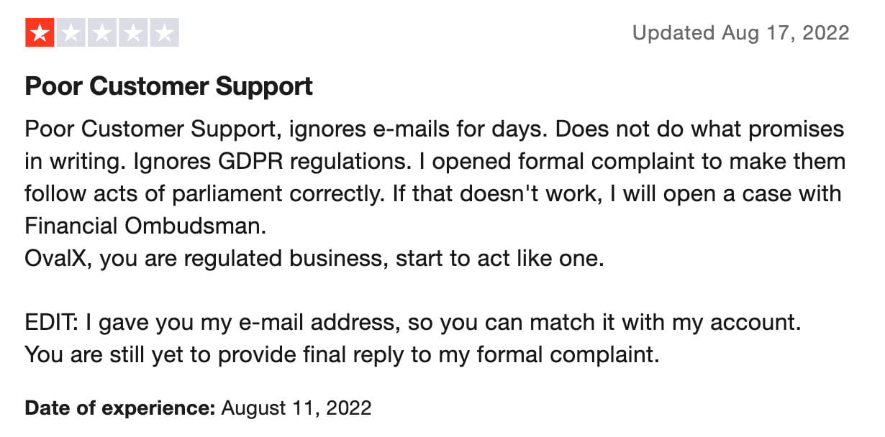Click the "EDIT:" text in the review

pyautogui.click(x=52, y=323)
